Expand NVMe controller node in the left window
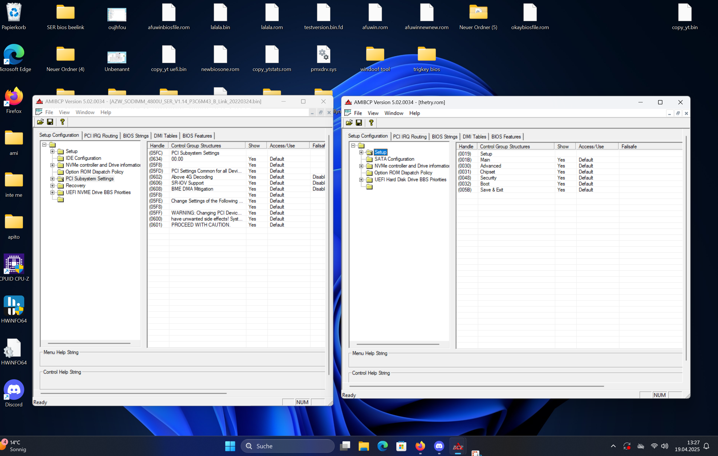The height and width of the screenshot is (456, 718). click(52, 165)
